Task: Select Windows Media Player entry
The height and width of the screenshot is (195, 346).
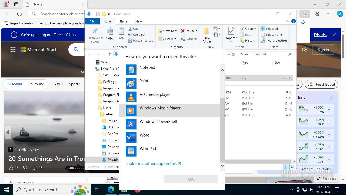Action: (x=169, y=110)
